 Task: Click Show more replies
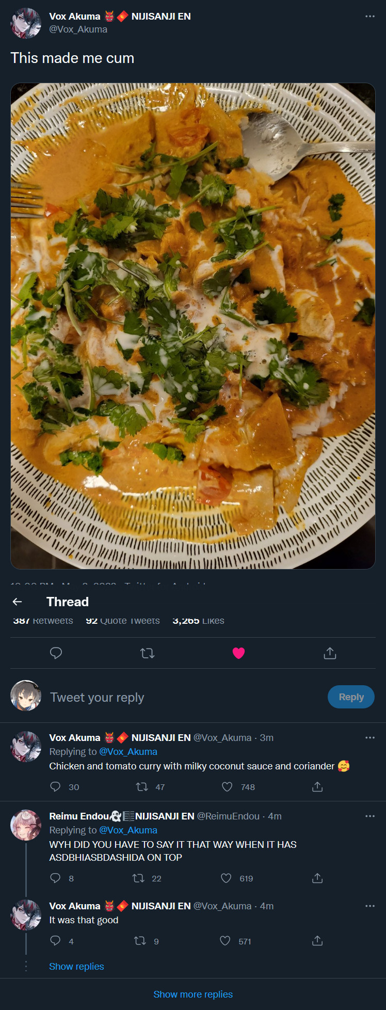coord(193,995)
